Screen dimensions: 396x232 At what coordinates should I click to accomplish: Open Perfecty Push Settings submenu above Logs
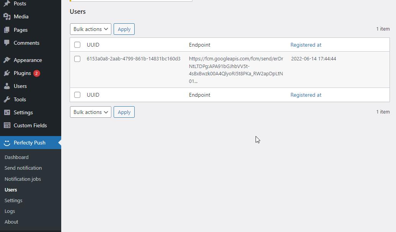click(13, 201)
